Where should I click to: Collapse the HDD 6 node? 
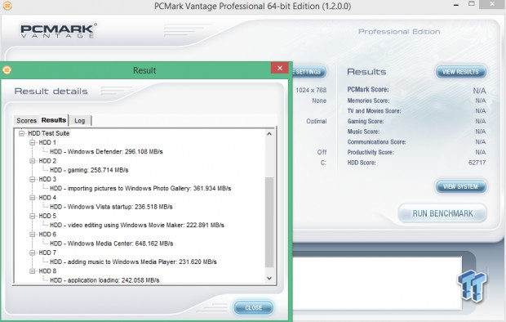[x=33, y=235]
